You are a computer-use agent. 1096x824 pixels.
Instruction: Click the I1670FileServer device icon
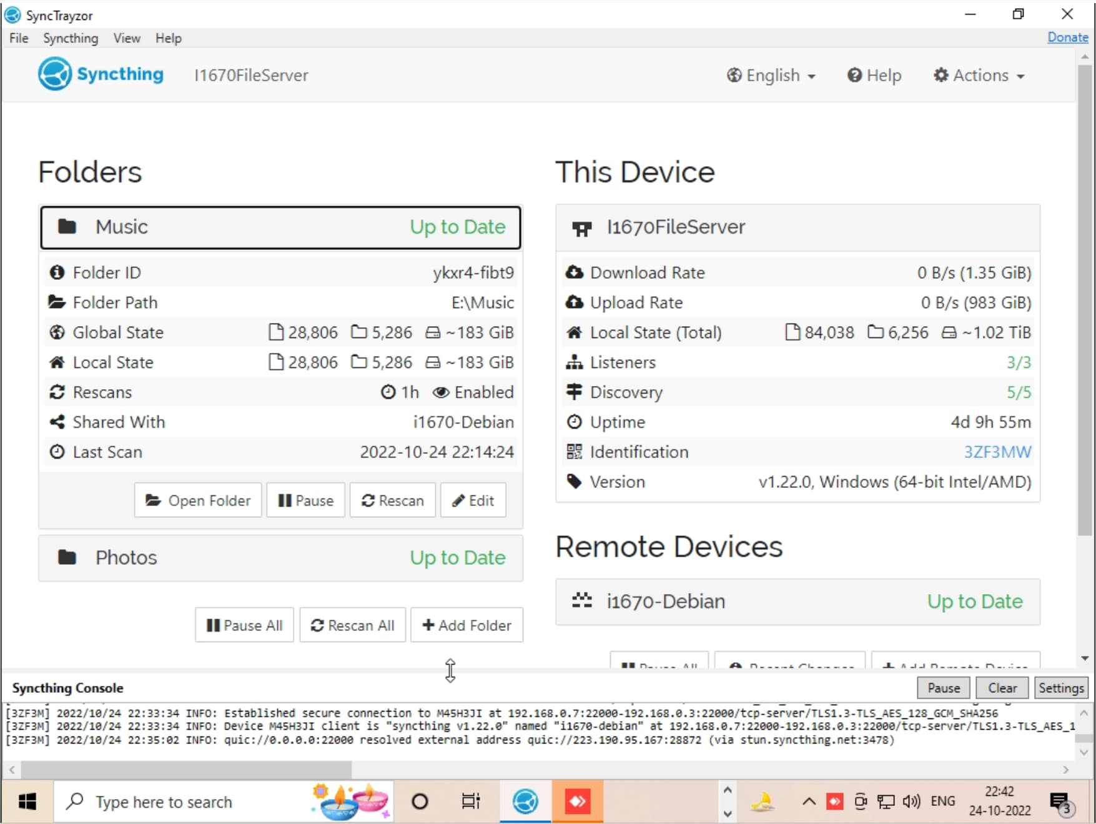(581, 228)
